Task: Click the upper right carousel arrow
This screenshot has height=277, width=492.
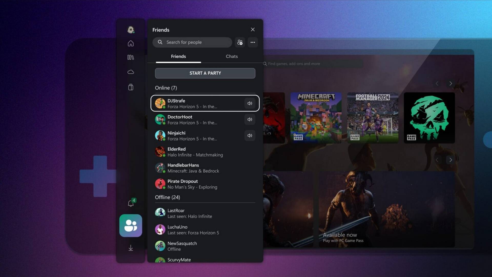Action: 450,84
